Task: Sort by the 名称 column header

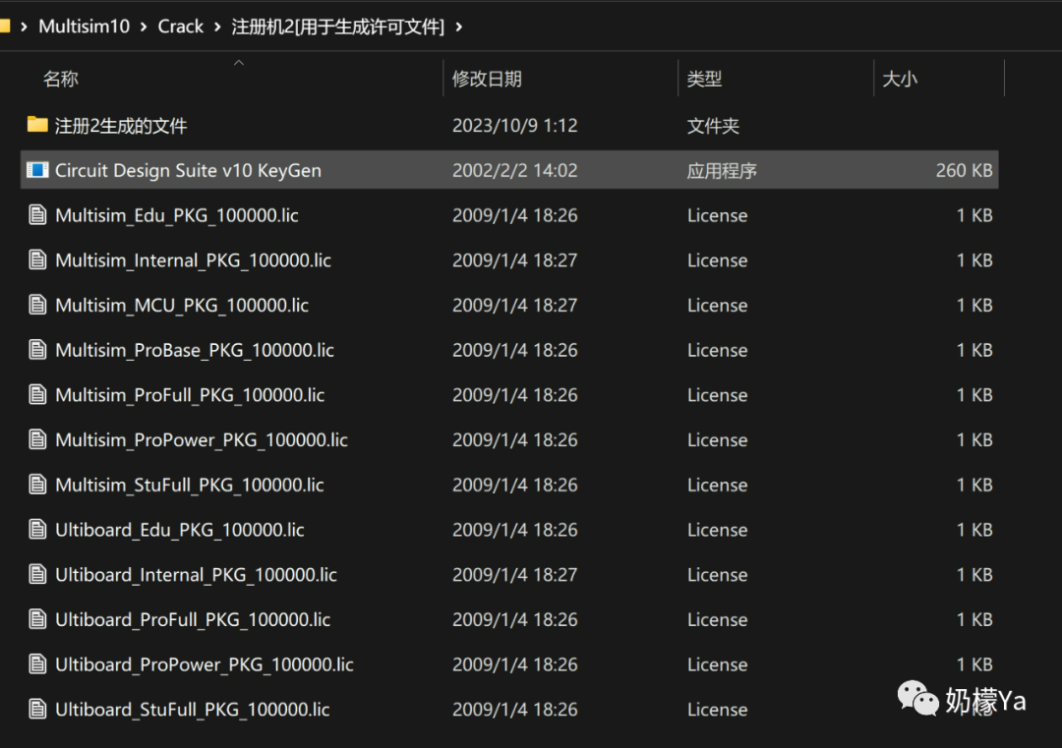Action: click(61, 79)
